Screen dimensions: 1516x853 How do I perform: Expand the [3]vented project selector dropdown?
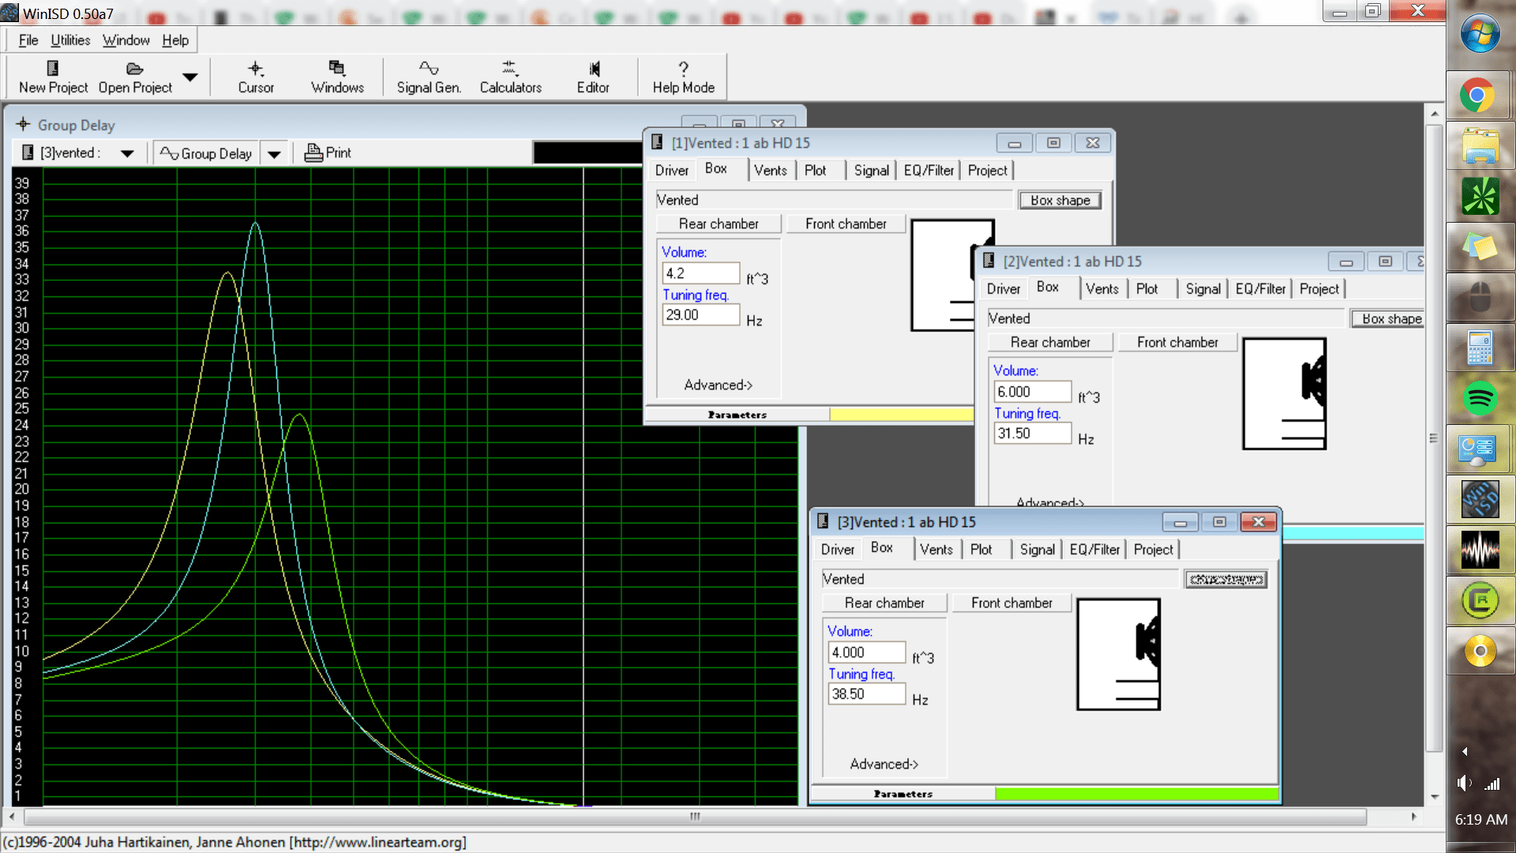point(127,153)
